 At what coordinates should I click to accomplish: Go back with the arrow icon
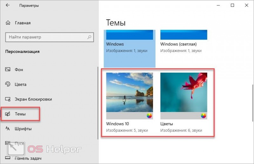(x=8, y=5)
